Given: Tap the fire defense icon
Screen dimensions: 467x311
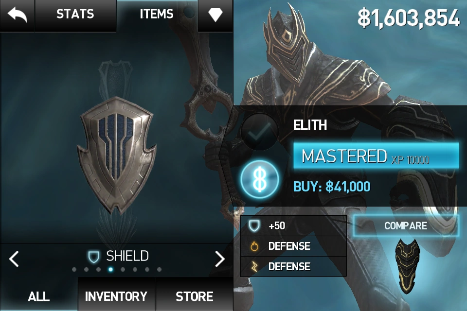Looking at the screenshot, I should tap(254, 246).
